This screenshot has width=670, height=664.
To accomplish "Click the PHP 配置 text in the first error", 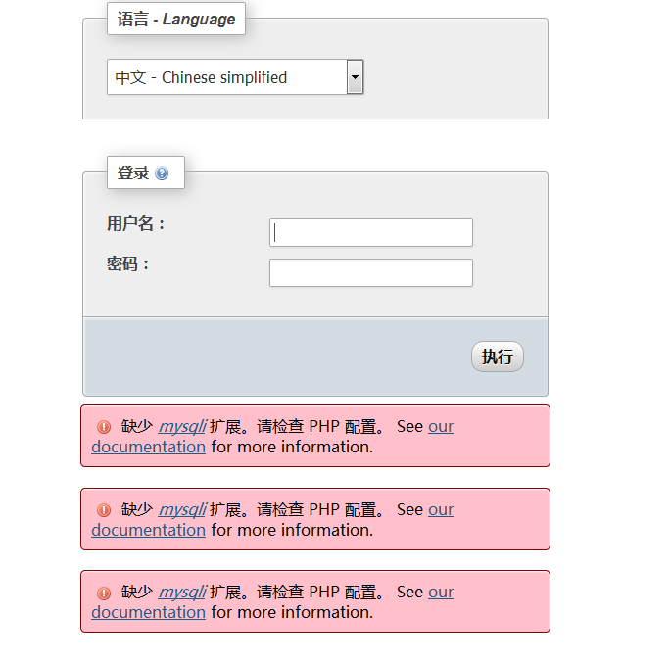I will tap(342, 427).
